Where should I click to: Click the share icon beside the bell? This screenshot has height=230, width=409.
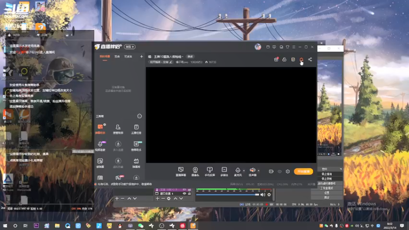pyautogui.click(x=310, y=59)
